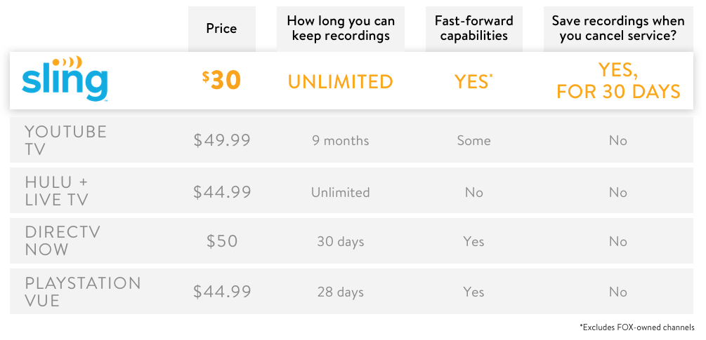Viewport: 706px width, 340px height.
Task: Click the orange YES* fast-forward value
Action: coord(473,82)
